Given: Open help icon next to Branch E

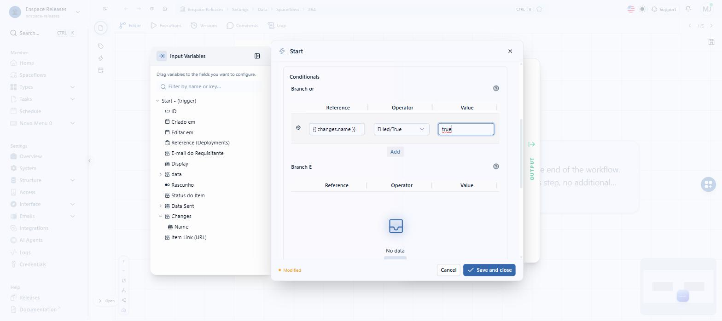Looking at the screenshot, I should (496, 166).
